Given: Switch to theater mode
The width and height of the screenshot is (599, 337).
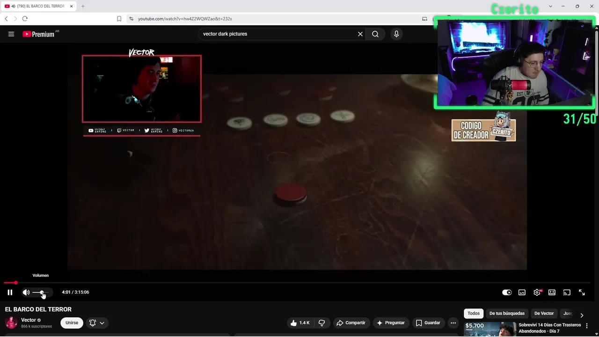Looking at the screenshot, I should [x=552, y=293].
